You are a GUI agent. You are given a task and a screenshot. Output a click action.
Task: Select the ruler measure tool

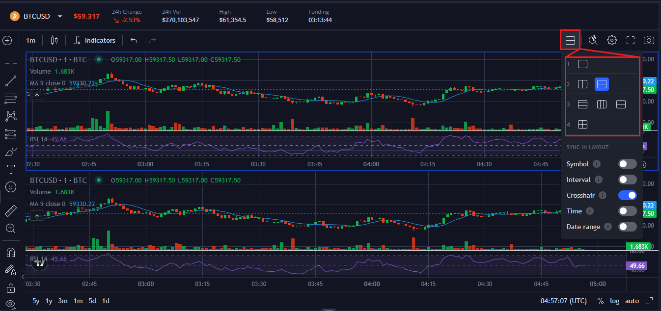coord(10,211)
